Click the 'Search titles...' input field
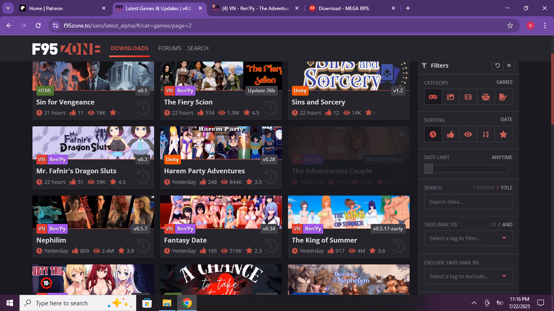The width and height of the screenshot is (554, 311). (x=468, y=202)
